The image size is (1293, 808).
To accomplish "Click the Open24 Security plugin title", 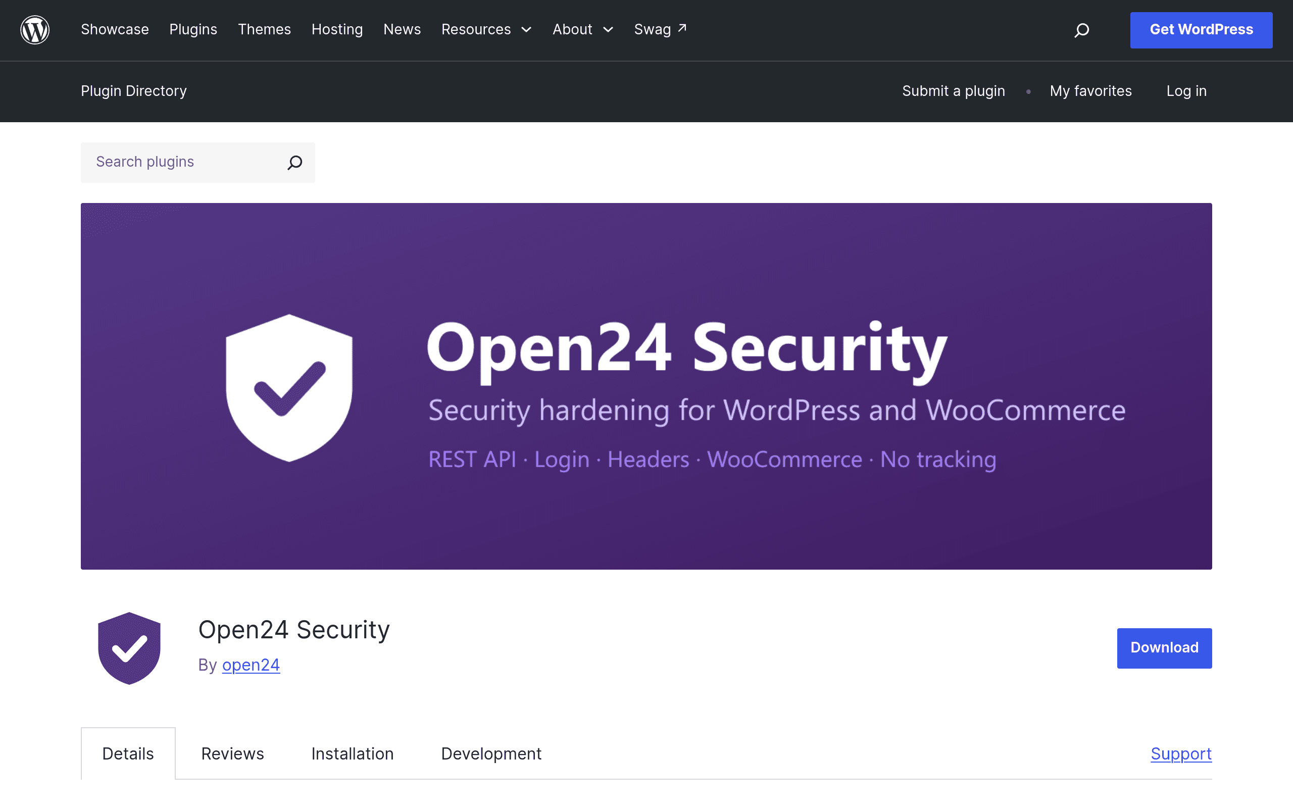I will point(294,630).
